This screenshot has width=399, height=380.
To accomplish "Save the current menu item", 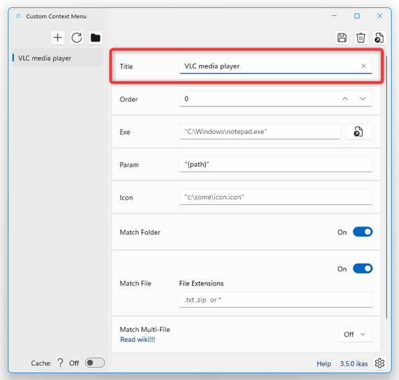I will tap(342, 38).
